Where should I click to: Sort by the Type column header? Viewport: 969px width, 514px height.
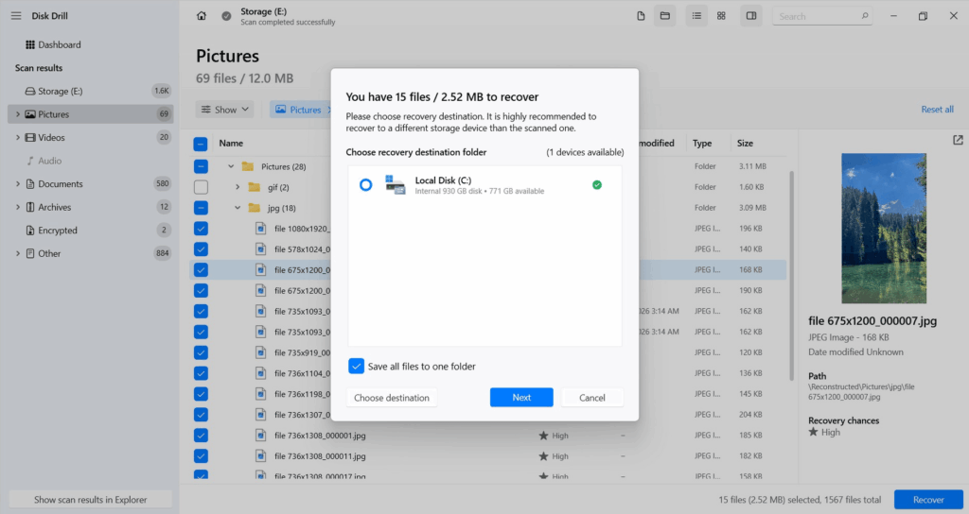702,144
